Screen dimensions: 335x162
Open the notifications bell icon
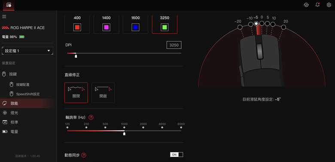point(317,5)
